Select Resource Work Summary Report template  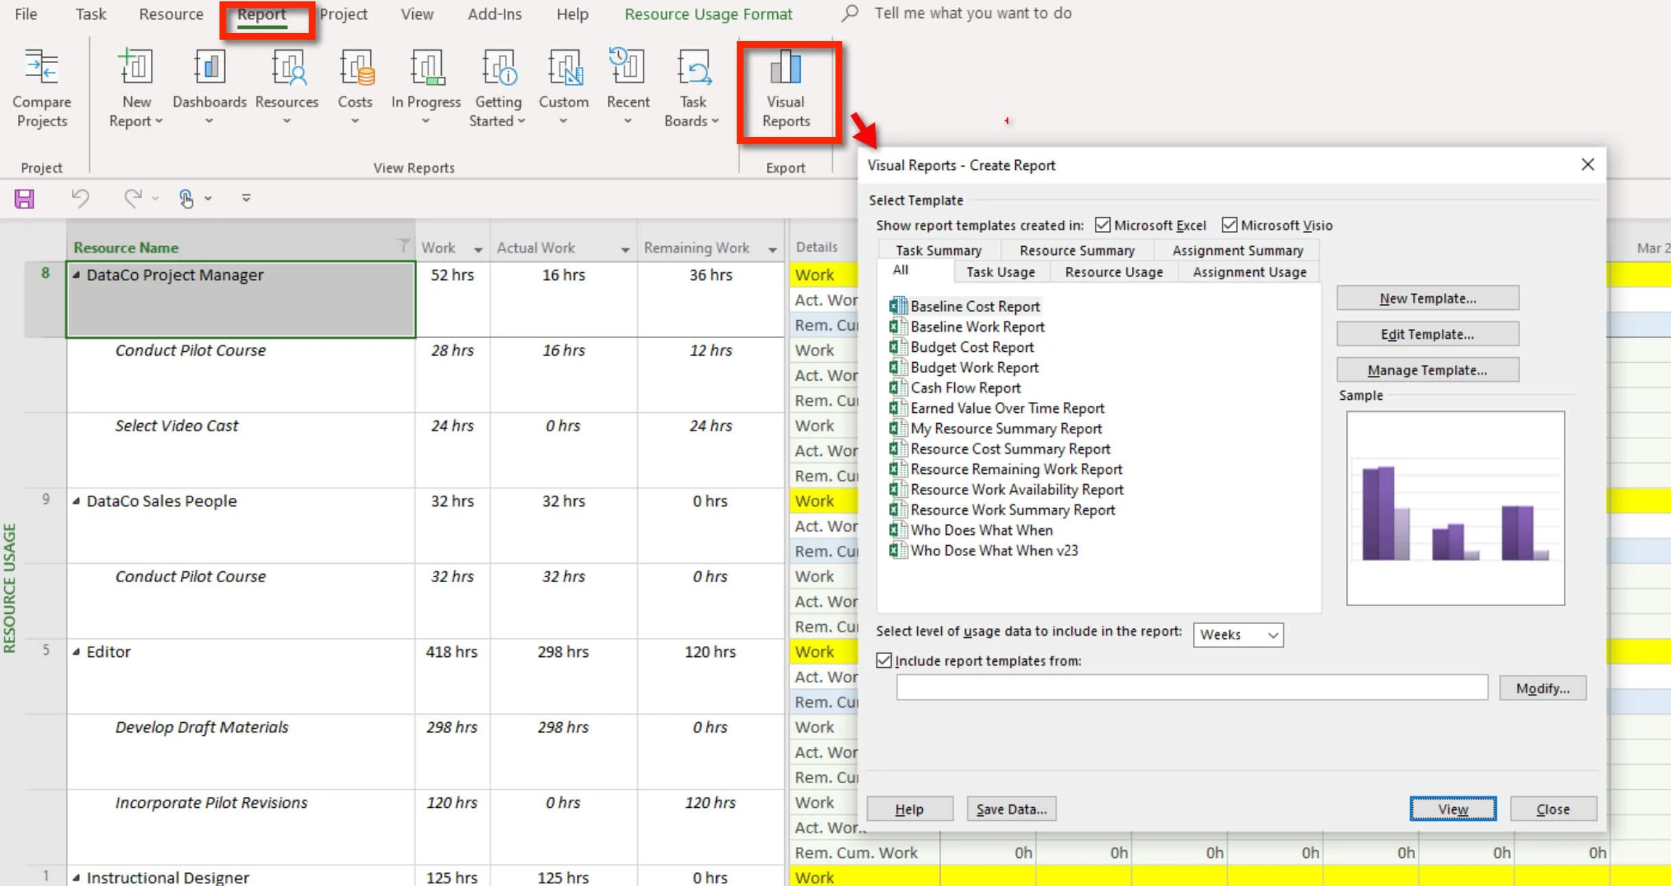click(1002, 510)
